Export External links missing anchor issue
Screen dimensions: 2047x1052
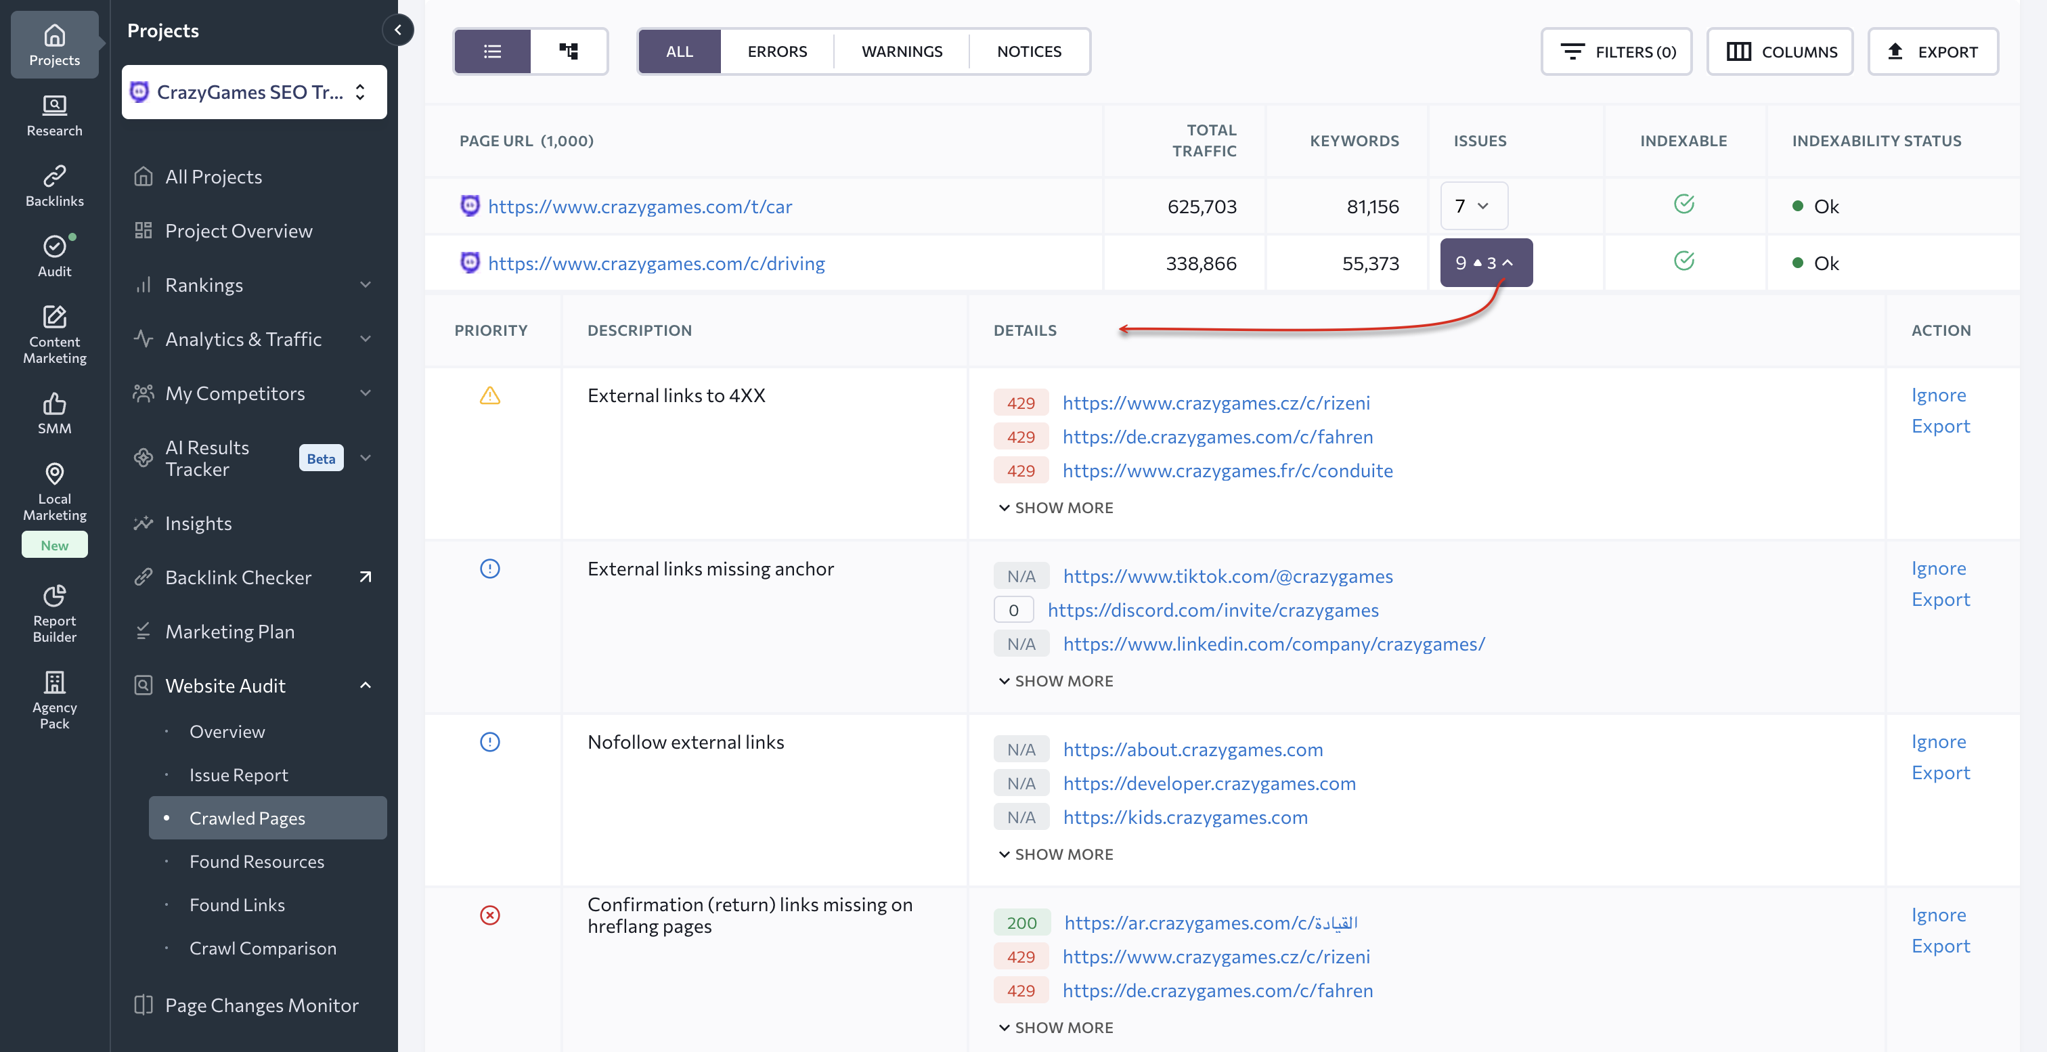click(x=1941, y=599)
